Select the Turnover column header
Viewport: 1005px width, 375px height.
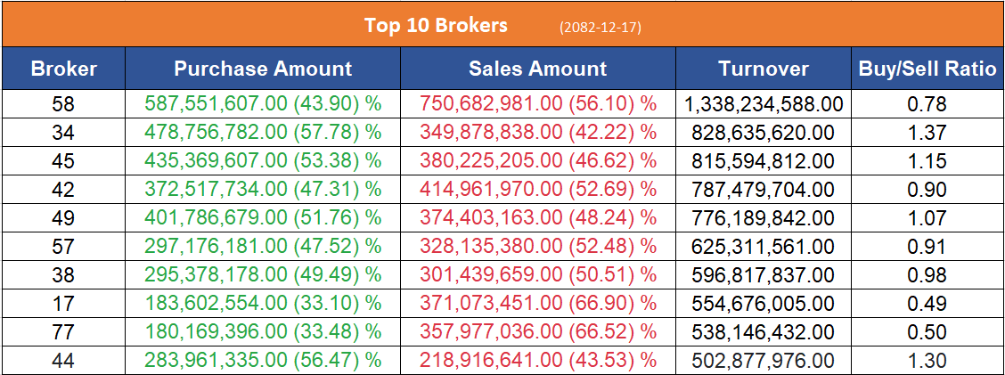(x=764, y=69)
